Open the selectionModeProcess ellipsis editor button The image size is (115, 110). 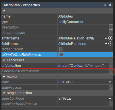[111, 104]
